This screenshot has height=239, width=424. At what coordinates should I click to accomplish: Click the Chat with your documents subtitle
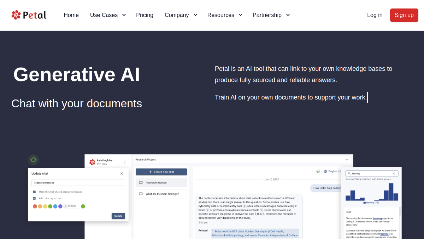click(77, 103)
